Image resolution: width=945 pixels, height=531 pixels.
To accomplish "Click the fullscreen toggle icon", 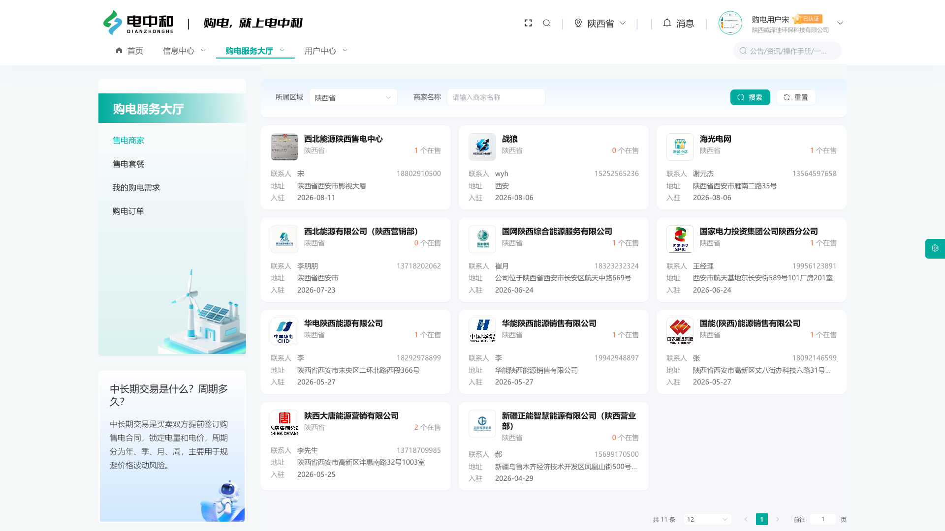I will [x=528, y=23].
